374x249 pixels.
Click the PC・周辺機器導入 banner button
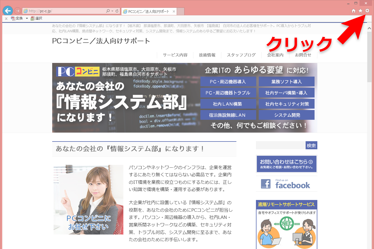pos(228,82)
